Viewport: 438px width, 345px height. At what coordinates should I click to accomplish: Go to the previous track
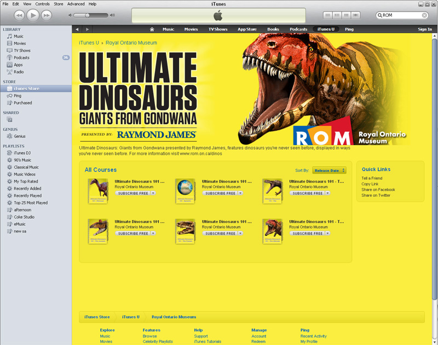pos(20,15)
